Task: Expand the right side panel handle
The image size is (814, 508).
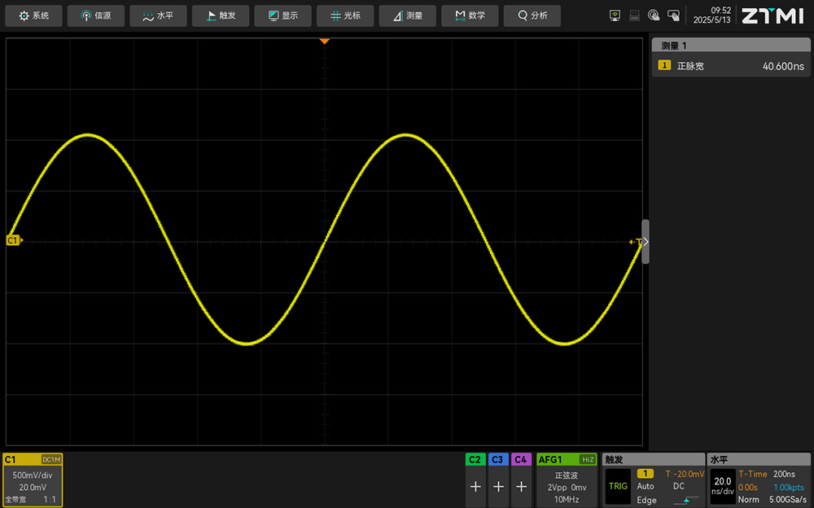Action: coord(646,242)
